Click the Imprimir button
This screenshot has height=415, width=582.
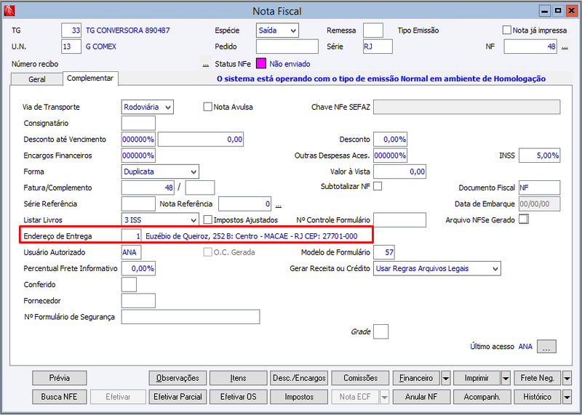(477, 378)
